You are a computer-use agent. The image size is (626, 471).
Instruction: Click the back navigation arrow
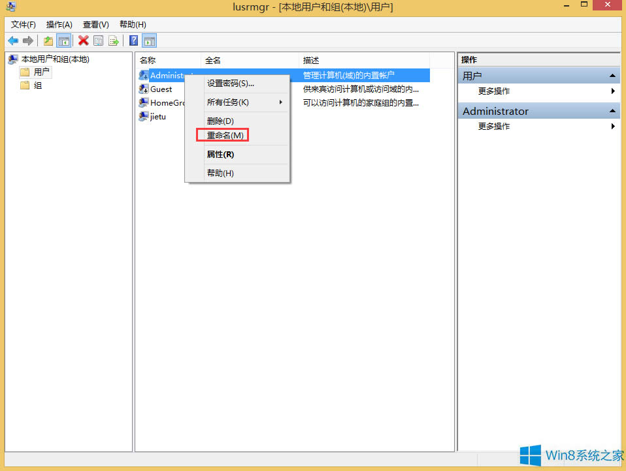point(13,40)
